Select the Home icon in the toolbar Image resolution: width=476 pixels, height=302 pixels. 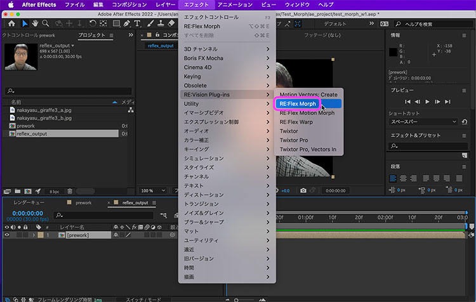pyautogui.click(x=11, y=23)
